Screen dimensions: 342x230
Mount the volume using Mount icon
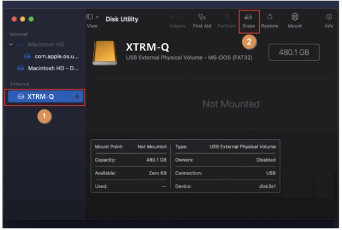click(294, 18)
